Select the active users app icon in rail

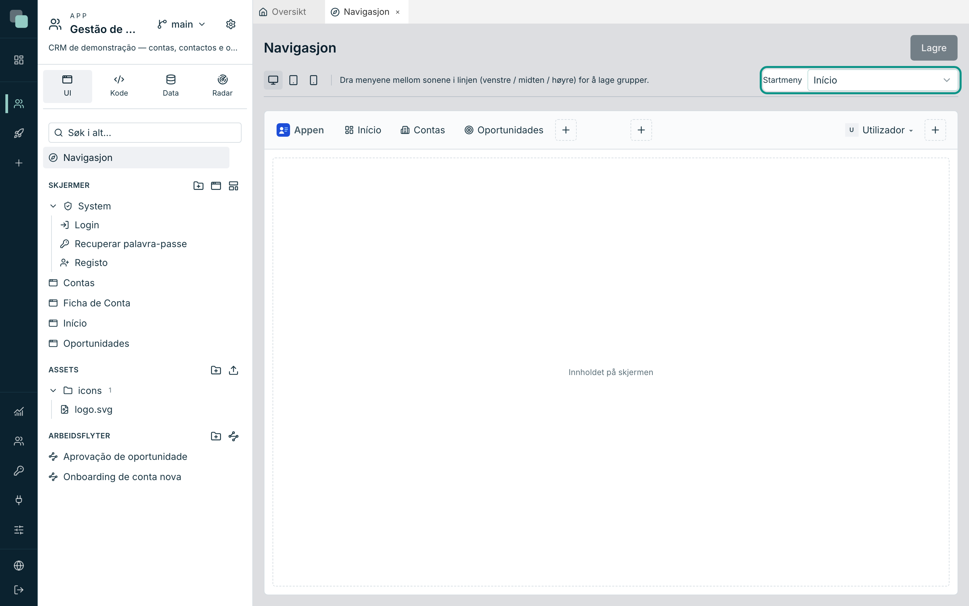tap(19, 104)
